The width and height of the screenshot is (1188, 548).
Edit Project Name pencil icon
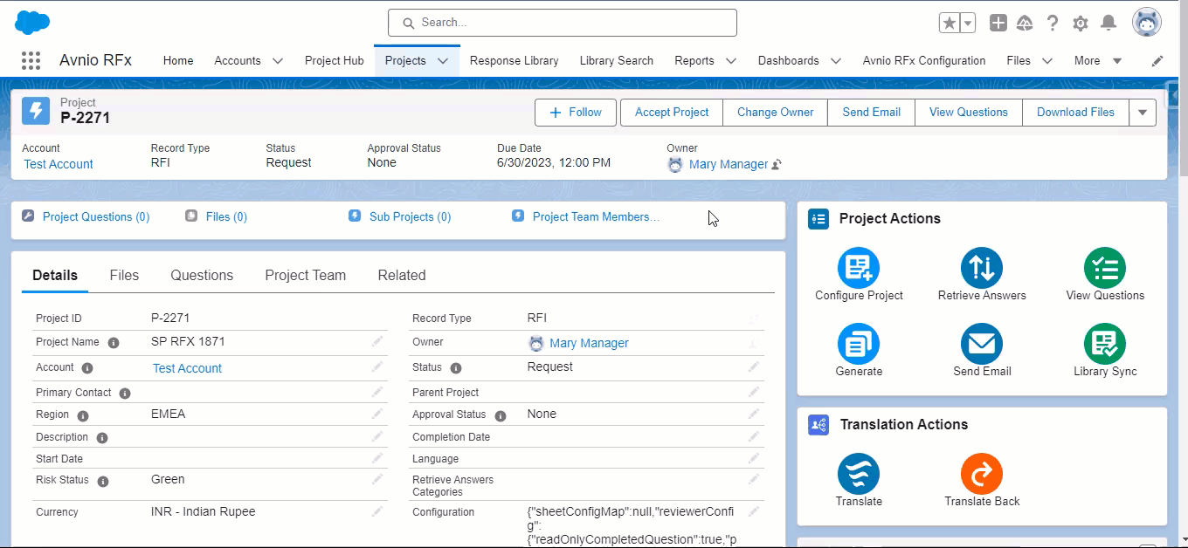tap(377, 342)
